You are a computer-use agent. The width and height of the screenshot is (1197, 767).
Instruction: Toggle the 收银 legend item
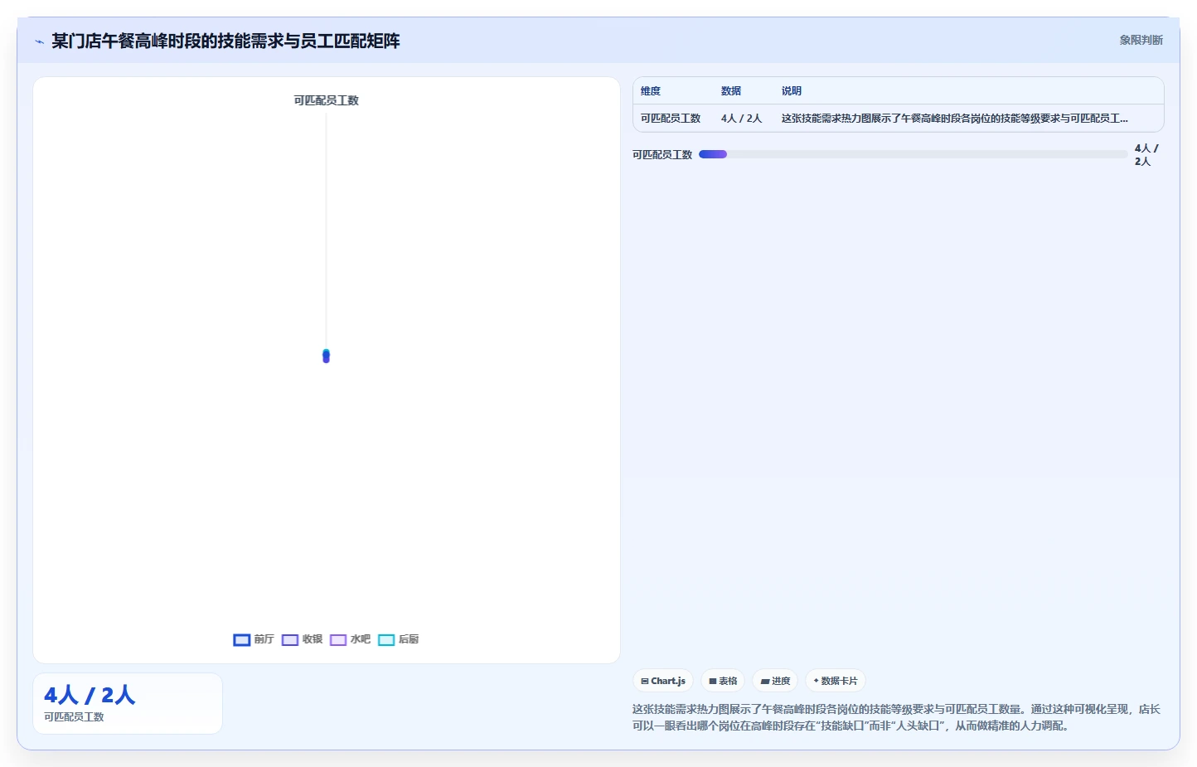[x=302, y=639]
